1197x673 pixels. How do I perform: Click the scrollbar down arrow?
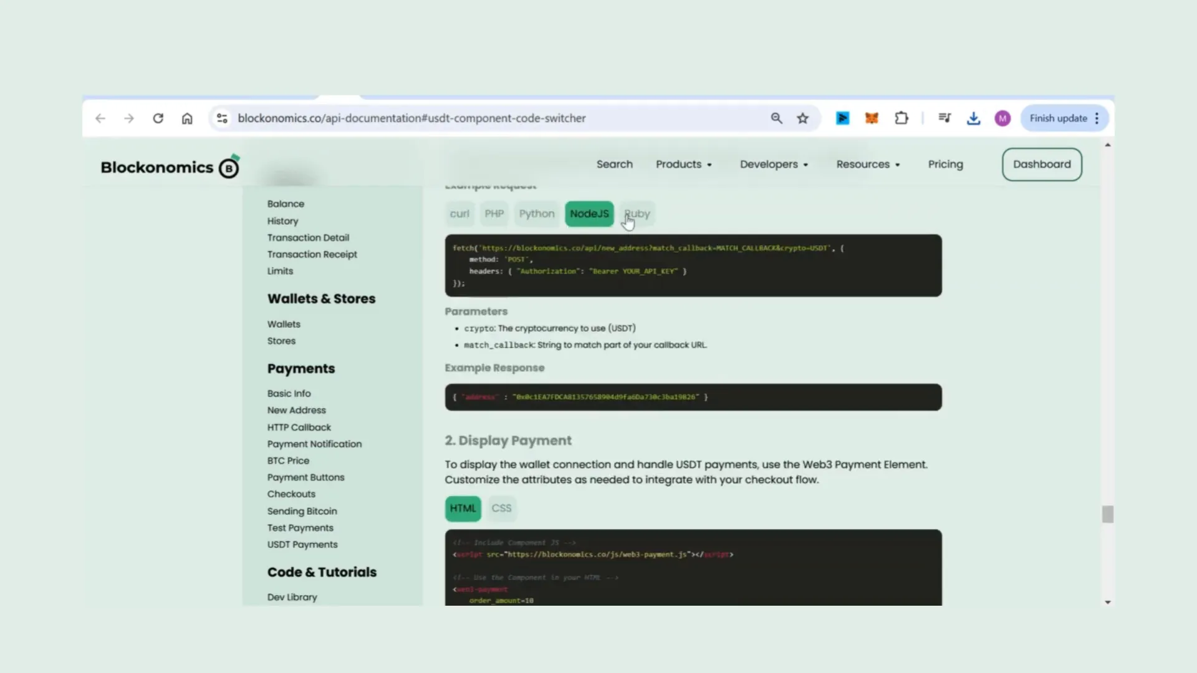(x=1107, y=602)
